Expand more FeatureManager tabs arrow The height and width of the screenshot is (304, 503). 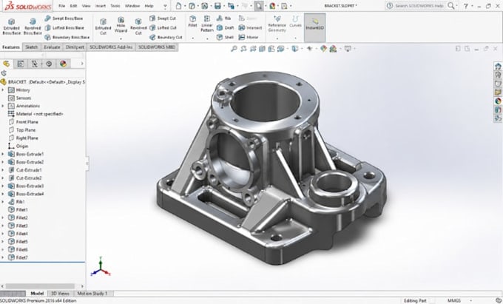click(x=82, y=64)
